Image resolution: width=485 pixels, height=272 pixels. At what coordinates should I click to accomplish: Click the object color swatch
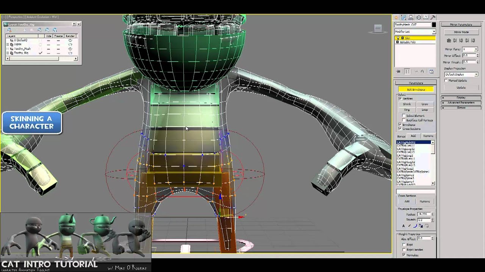tap(434, 25)
